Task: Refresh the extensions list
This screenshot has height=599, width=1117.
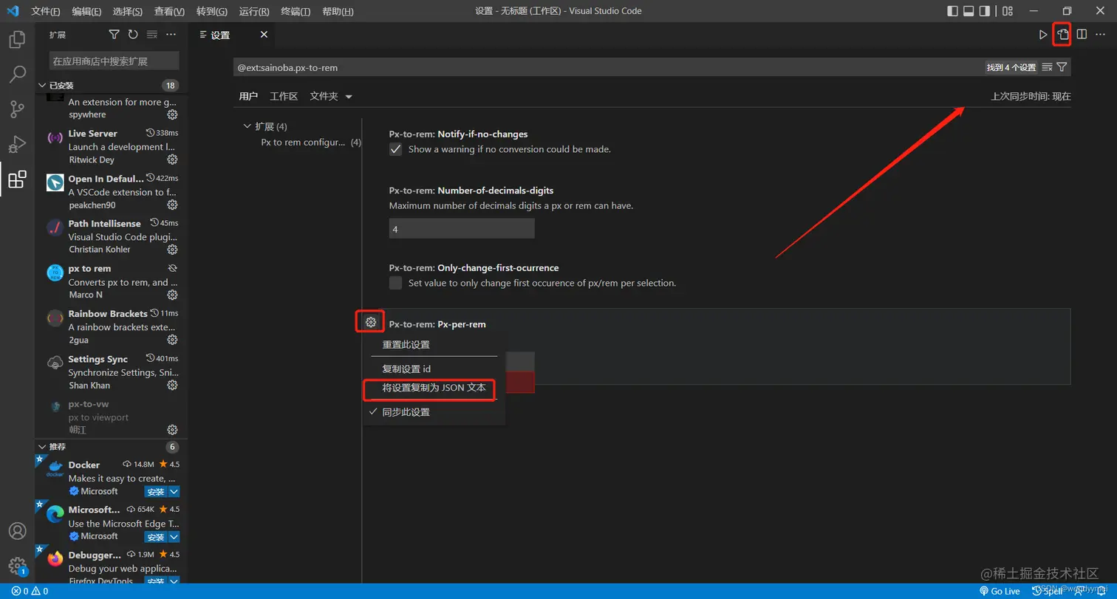Action: [x=133, y=35]
